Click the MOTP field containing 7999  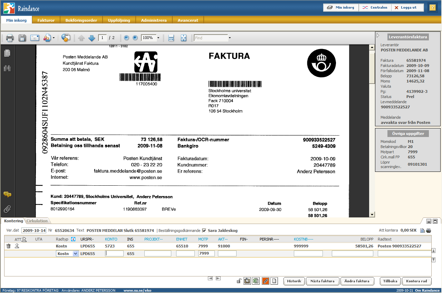(x=206, y=253)
